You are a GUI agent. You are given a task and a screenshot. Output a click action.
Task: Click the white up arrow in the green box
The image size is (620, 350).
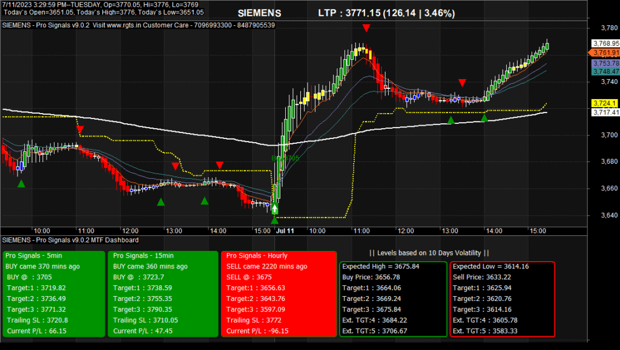pyautogui.click(x=275, y=209)
